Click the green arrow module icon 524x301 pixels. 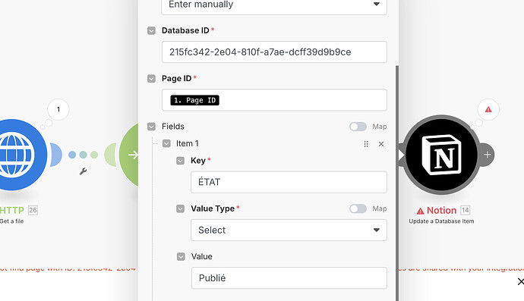pyautogui.click(x=131, y=155)
